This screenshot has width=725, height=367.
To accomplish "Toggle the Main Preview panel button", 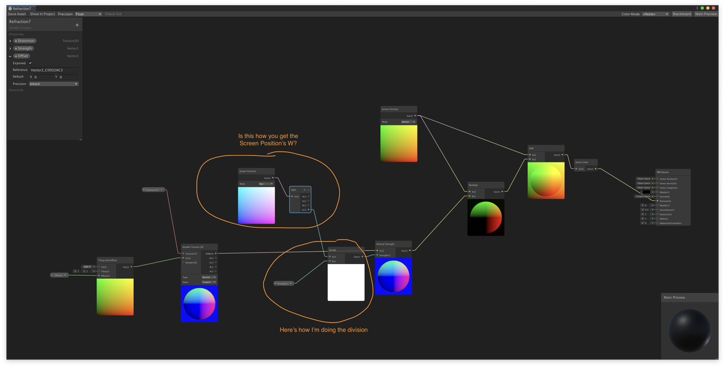I will pos(706,14).
